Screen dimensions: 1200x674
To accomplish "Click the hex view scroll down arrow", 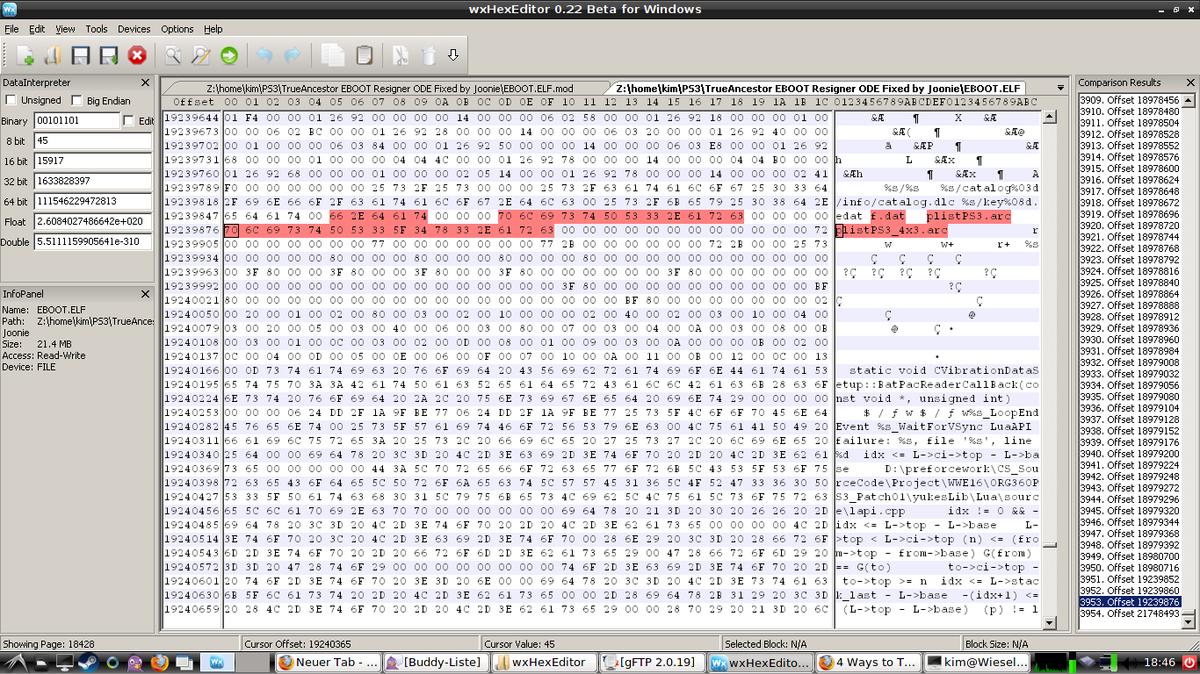I will pos(1049,622).
